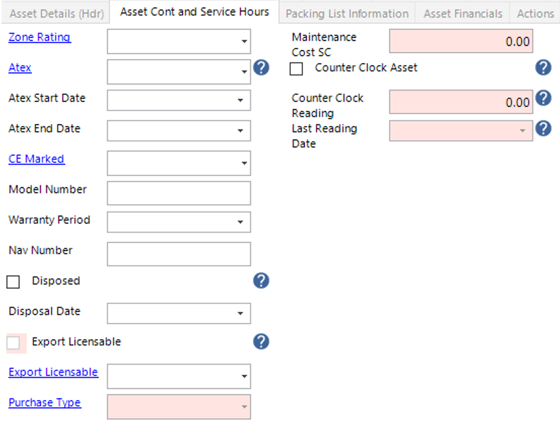View help for Export Licensable
Screen dimensions: 560x427
click(x=261, y=342)
